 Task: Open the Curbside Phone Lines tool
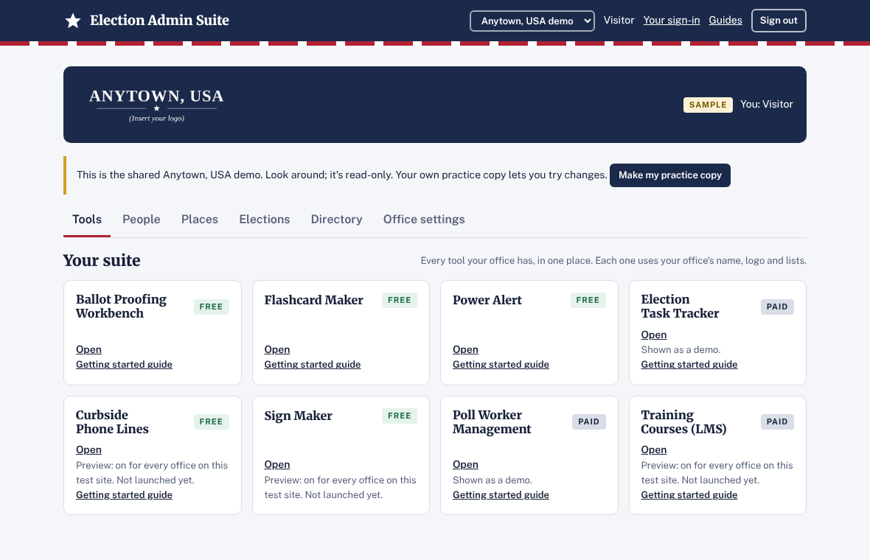point(88,449)
